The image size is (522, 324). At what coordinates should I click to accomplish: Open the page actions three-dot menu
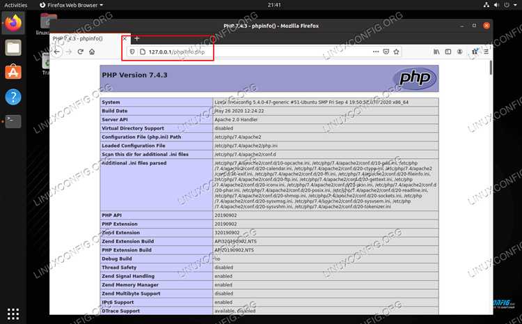click(376, 52)
